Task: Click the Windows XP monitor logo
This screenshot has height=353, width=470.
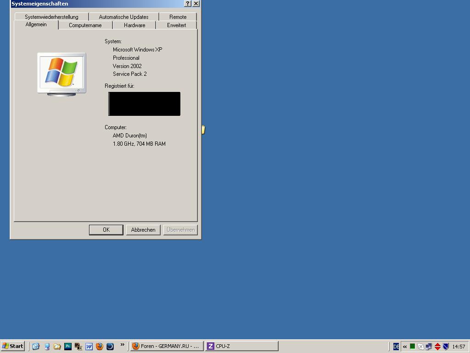Action: pos(62,74)
